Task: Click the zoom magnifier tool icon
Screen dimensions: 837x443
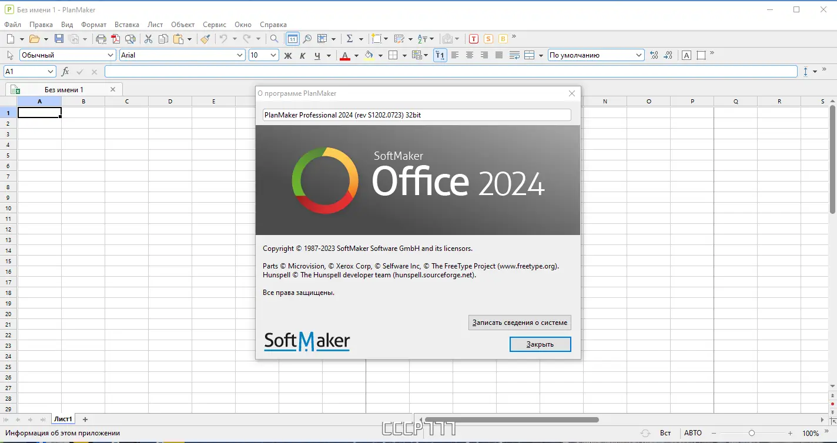Action: pyautogui.click(x=307, y=39)
